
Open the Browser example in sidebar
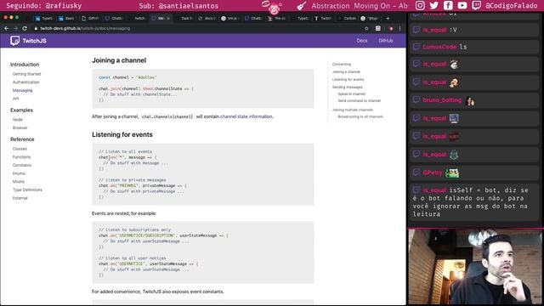[x=20, y=127]
